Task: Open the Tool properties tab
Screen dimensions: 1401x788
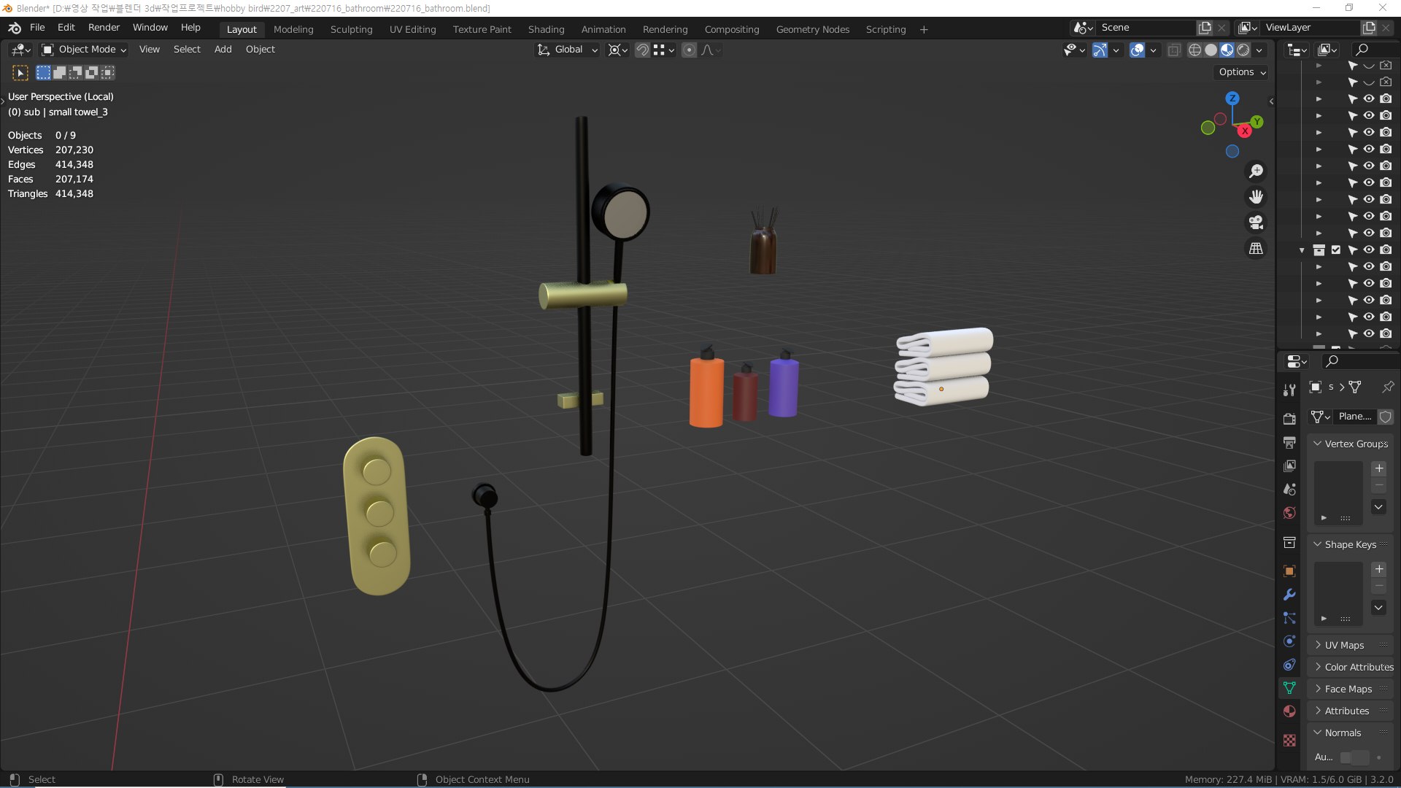Action: pyautogui.click(x=1289, y=390)
